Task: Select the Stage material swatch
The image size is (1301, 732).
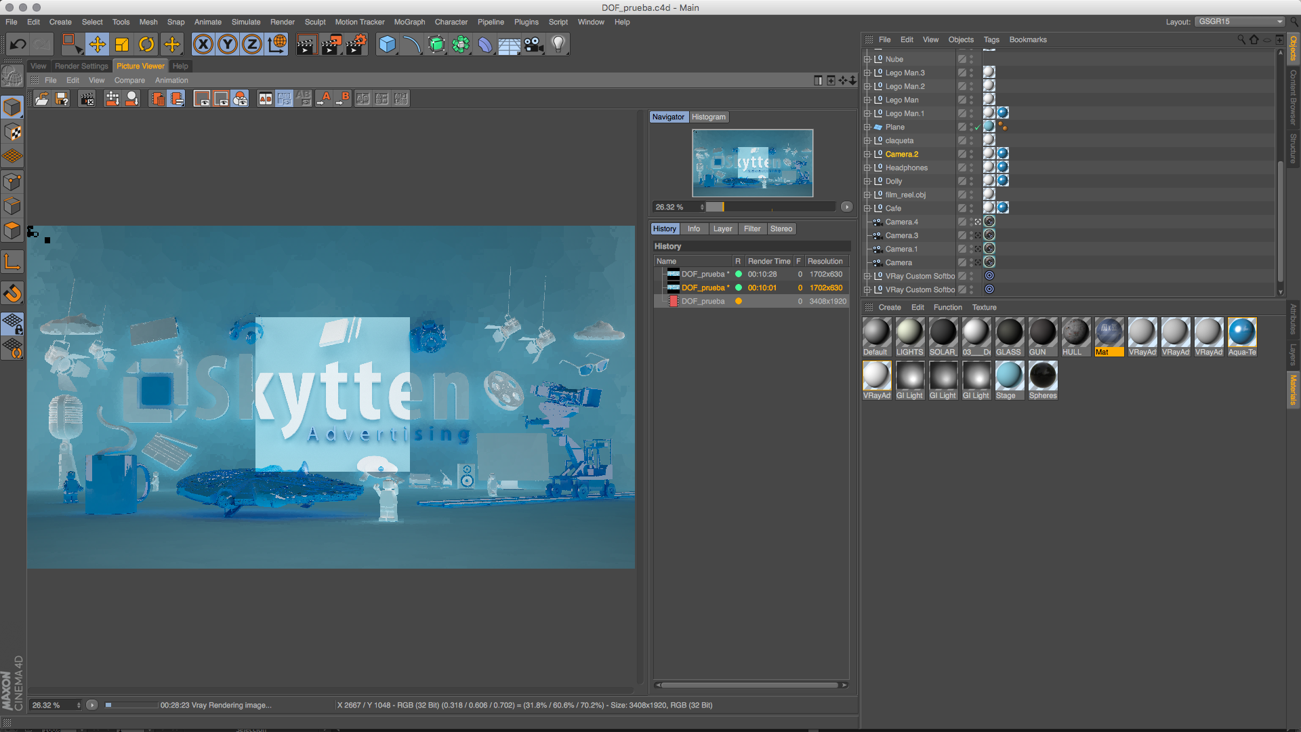Action: (1009, 380)
